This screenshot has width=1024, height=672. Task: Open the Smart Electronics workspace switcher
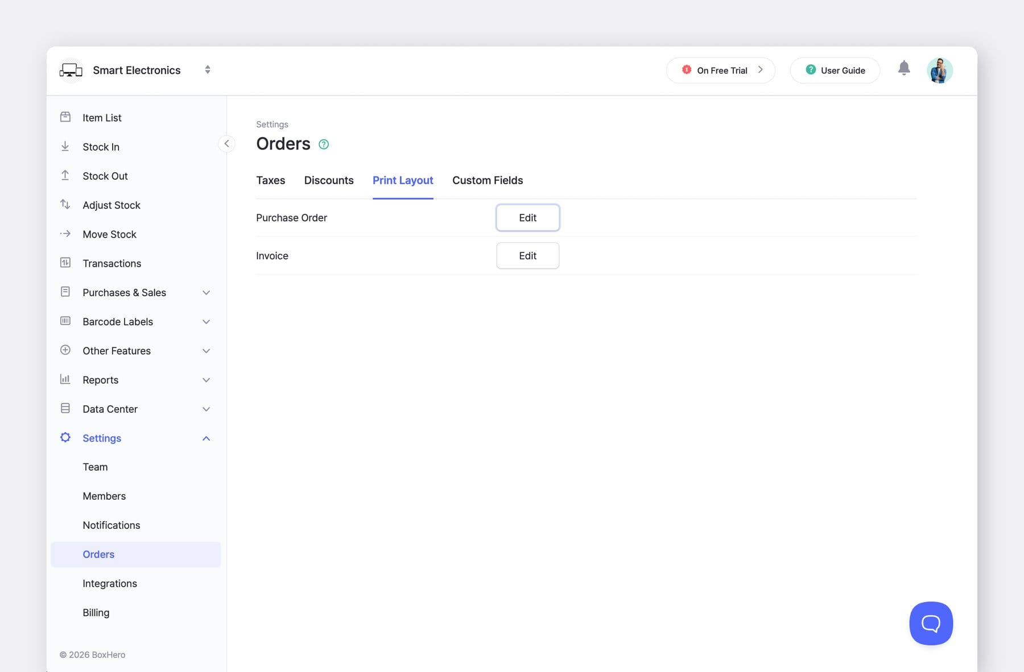click(x=208, y=69)
